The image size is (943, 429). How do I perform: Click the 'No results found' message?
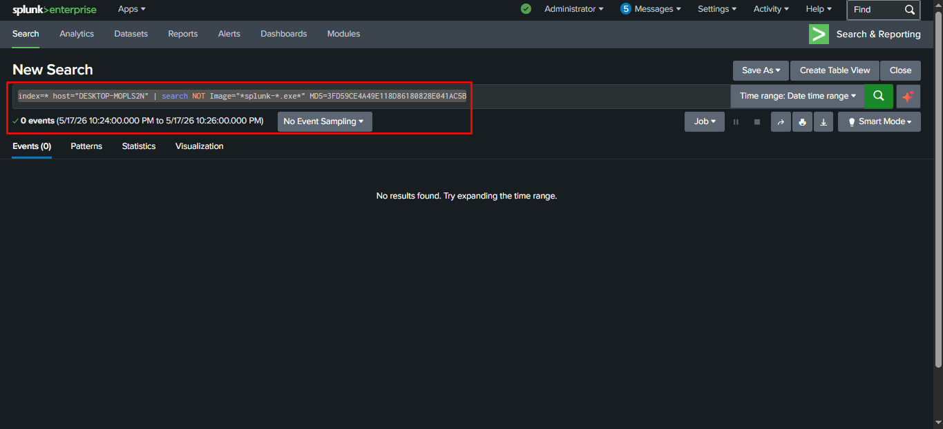tap(466, 196)
